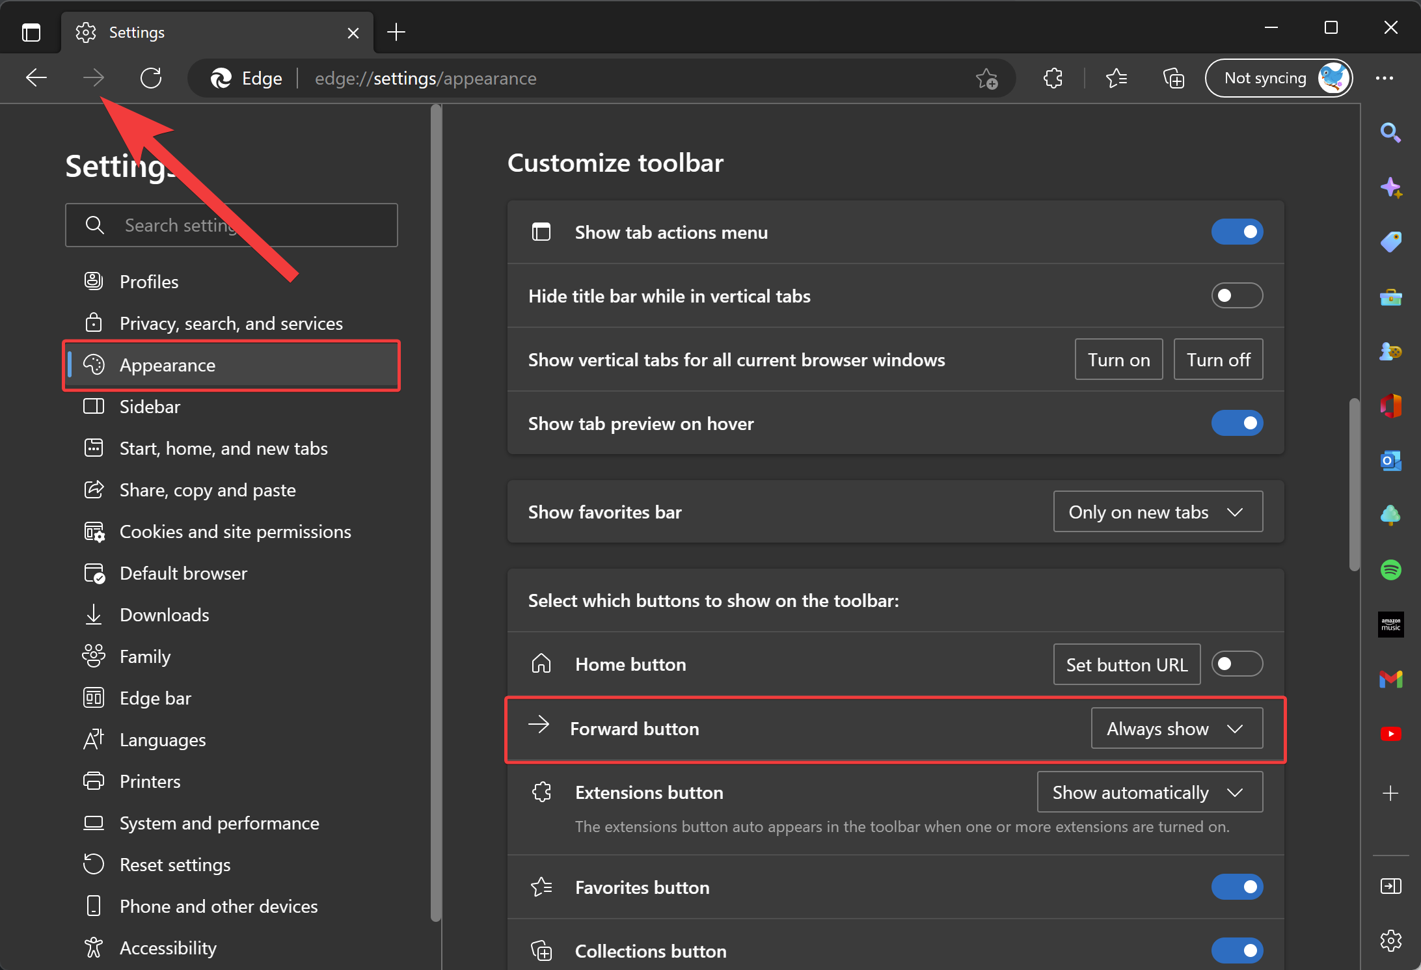The height and width of the screenshot is (970, 1421).
Task: Select Appearance in settings menu
Action: [231, 365]
